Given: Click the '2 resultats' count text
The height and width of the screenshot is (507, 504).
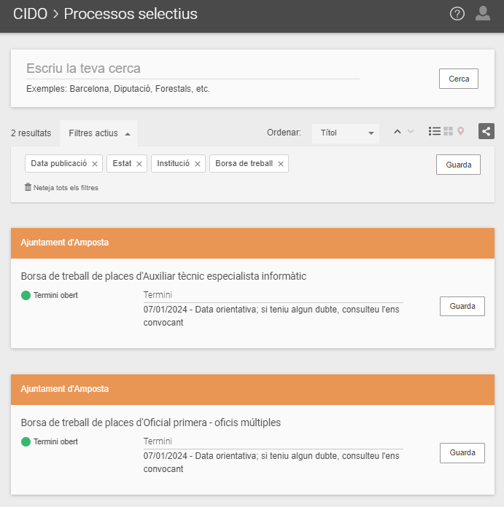Looking at the screenshot, I should 31,133.
